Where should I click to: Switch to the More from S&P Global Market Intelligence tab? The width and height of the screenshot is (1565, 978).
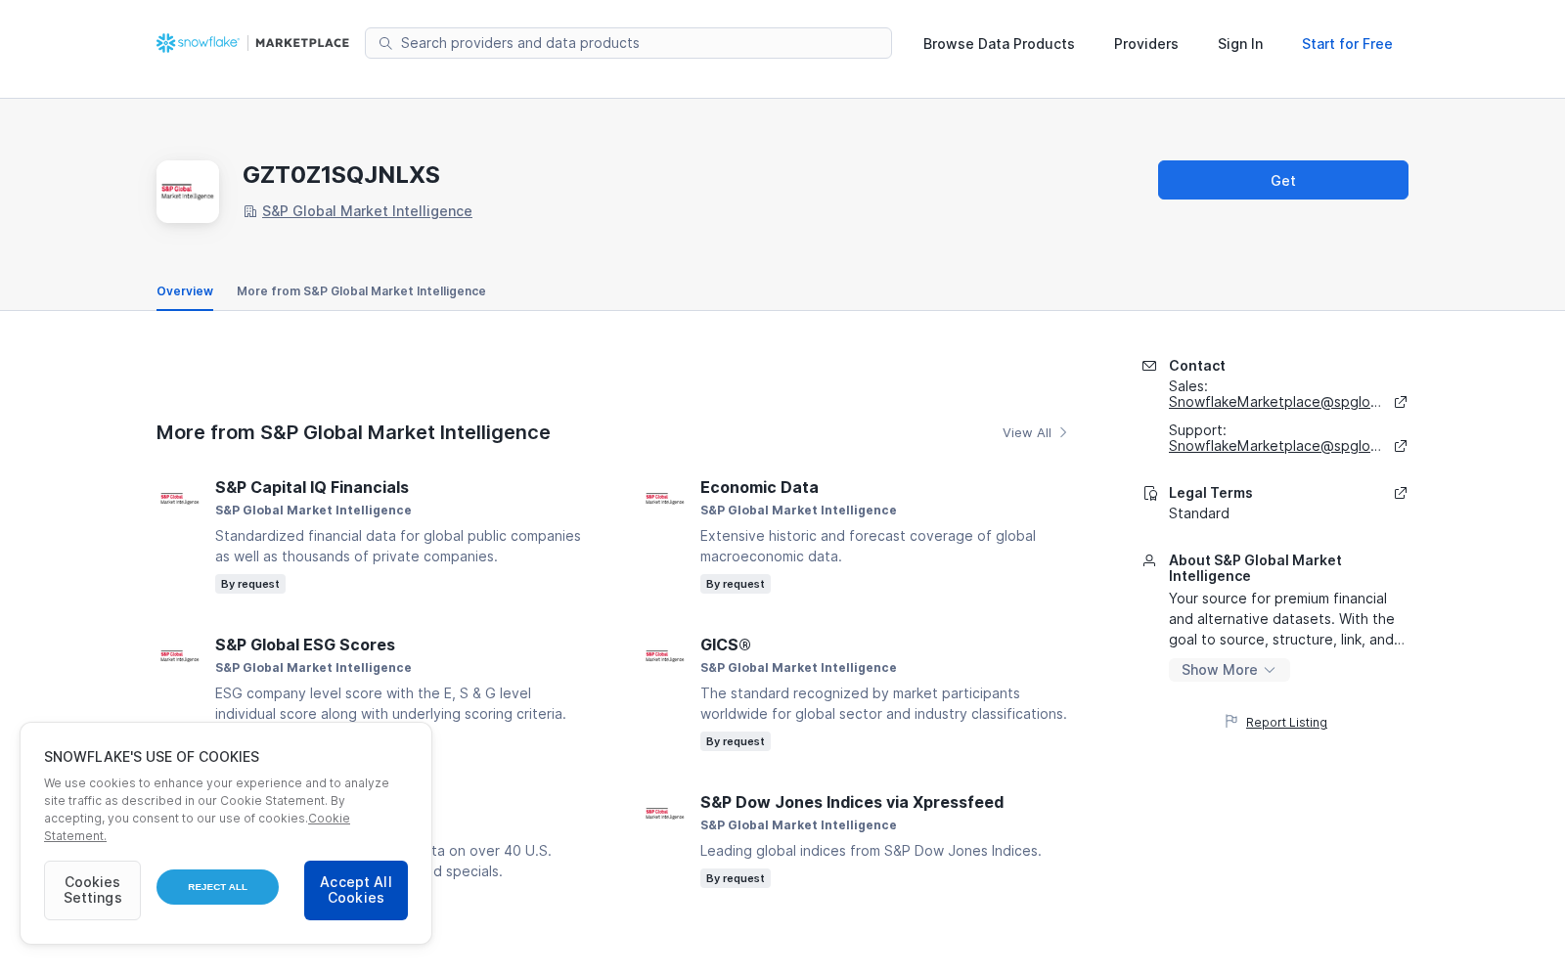(361, 291)
